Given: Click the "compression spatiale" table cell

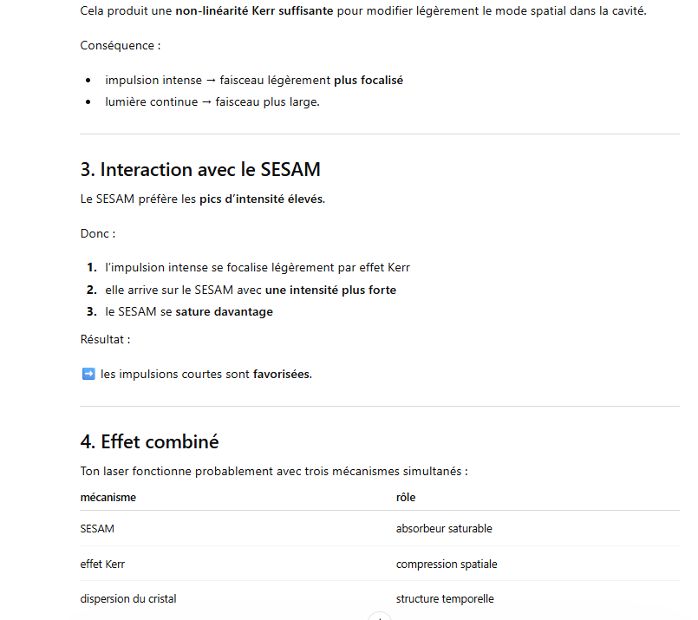Looking at the screenshot, I should 447,564.
